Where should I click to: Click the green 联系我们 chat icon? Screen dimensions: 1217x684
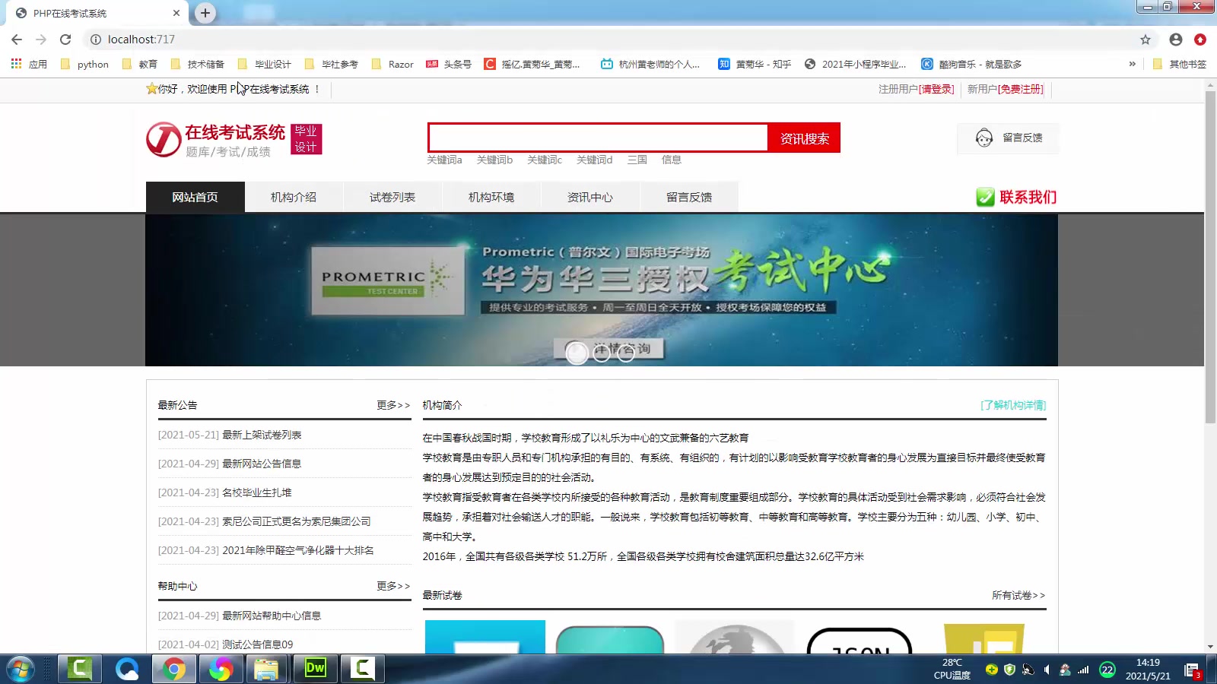[986, 197]
